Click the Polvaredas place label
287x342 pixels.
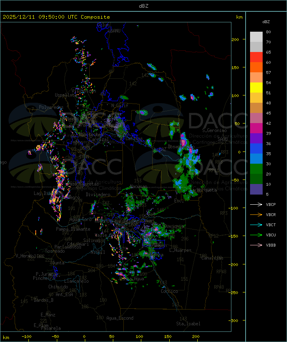coord(51,107)
